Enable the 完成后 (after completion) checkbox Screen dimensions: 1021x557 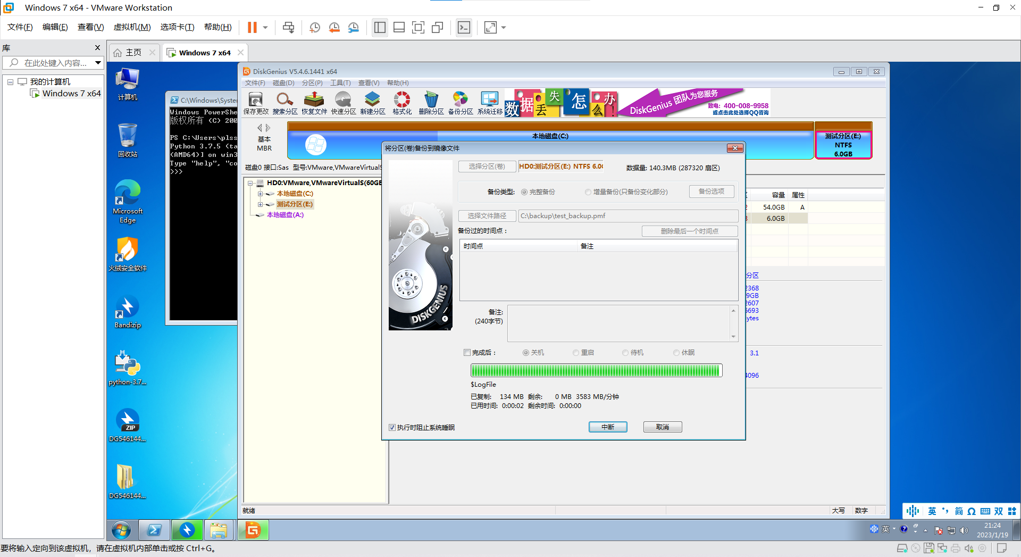pos(467,352)
